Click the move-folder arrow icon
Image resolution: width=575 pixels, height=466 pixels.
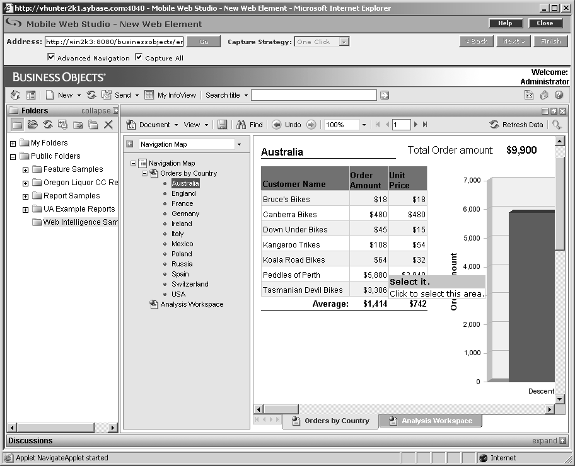(x=78, y=125)
